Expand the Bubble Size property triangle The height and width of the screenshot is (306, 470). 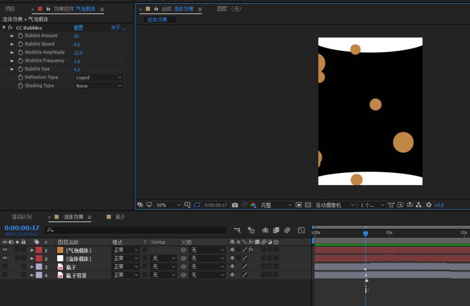click(x=12, y=69)
